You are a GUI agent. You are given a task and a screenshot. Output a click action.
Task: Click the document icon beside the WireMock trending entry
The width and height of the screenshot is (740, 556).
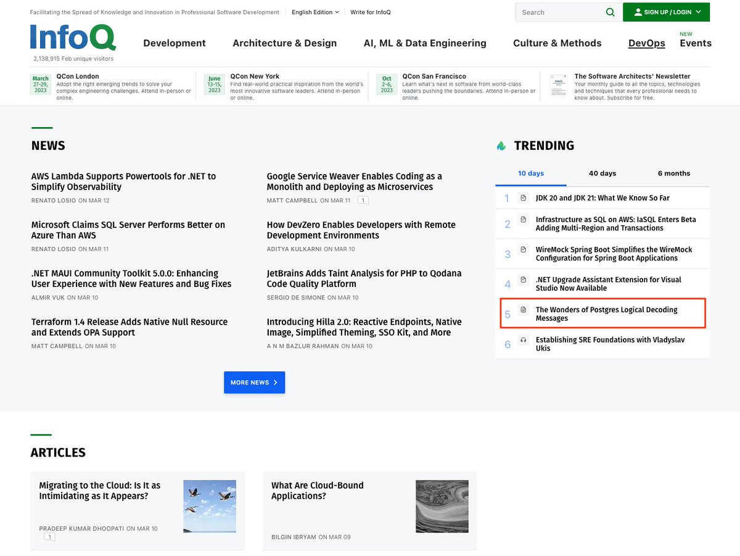point(525,249)
